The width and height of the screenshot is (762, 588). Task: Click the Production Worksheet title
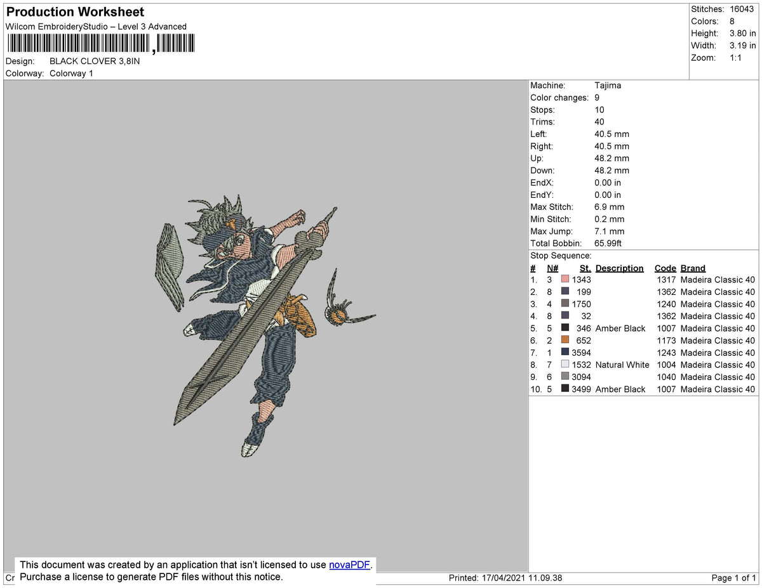point(75,12)
